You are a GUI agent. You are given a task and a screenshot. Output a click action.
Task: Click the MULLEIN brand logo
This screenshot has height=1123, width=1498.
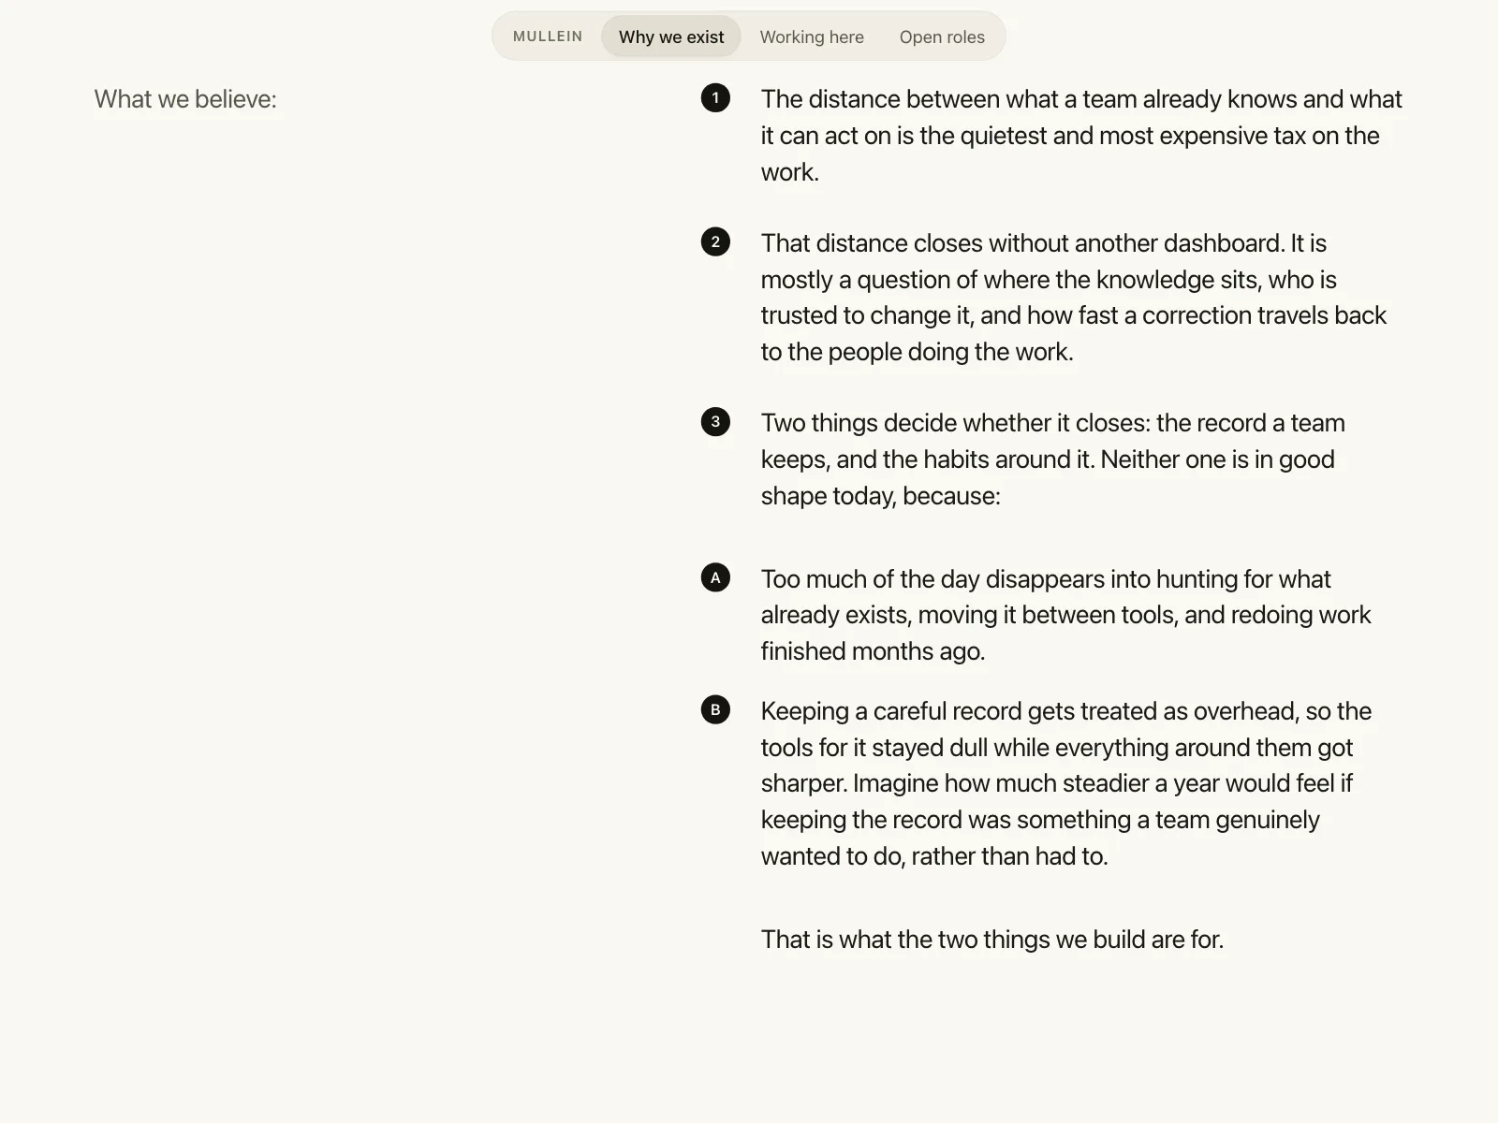click(x=548, y=36)
